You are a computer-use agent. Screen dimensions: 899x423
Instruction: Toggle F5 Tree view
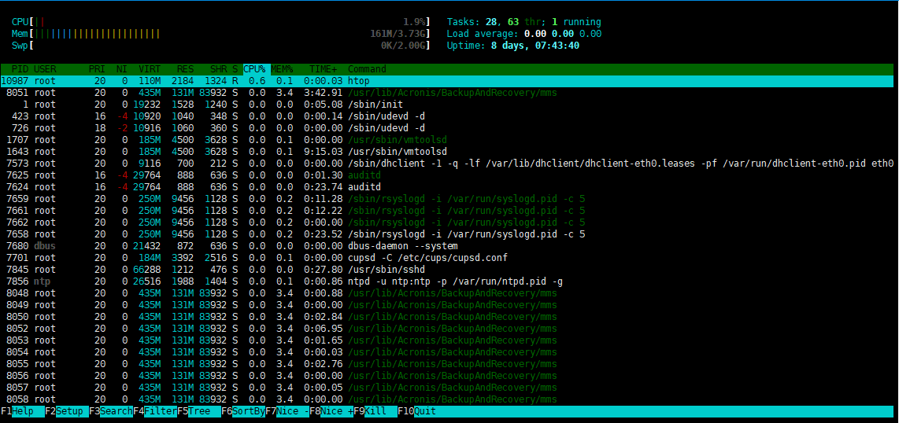click(x=199, y=411)
